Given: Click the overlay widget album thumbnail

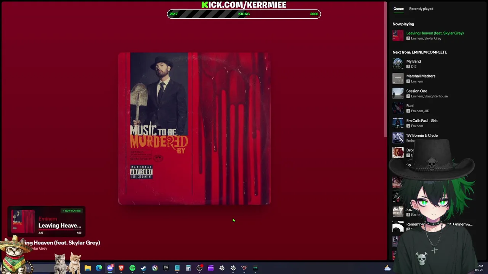Looking at the screenshot, I should click(23, 221).
